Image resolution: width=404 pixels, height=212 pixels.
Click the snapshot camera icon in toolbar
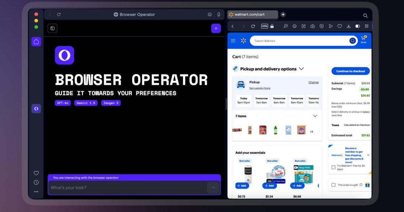tap(312, 26)
